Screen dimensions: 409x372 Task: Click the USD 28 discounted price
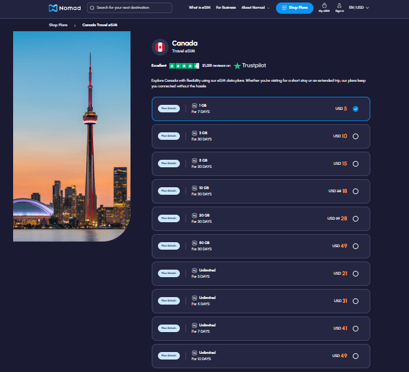tap(344, 218)
